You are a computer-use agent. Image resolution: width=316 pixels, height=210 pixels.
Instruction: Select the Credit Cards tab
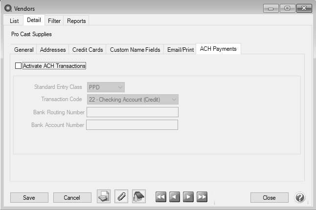88,50
